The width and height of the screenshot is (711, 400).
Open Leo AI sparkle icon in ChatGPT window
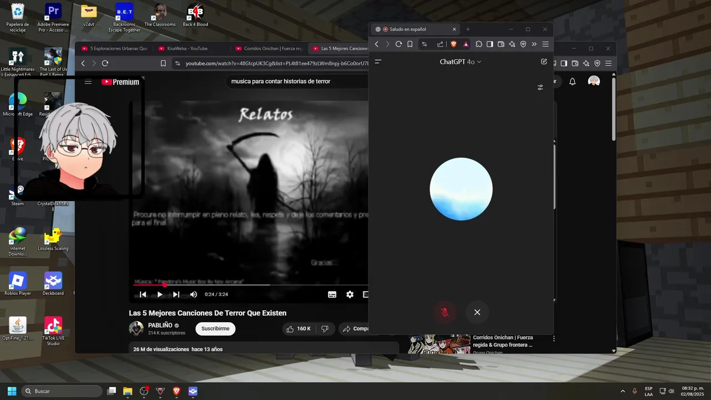pos(512,44)
